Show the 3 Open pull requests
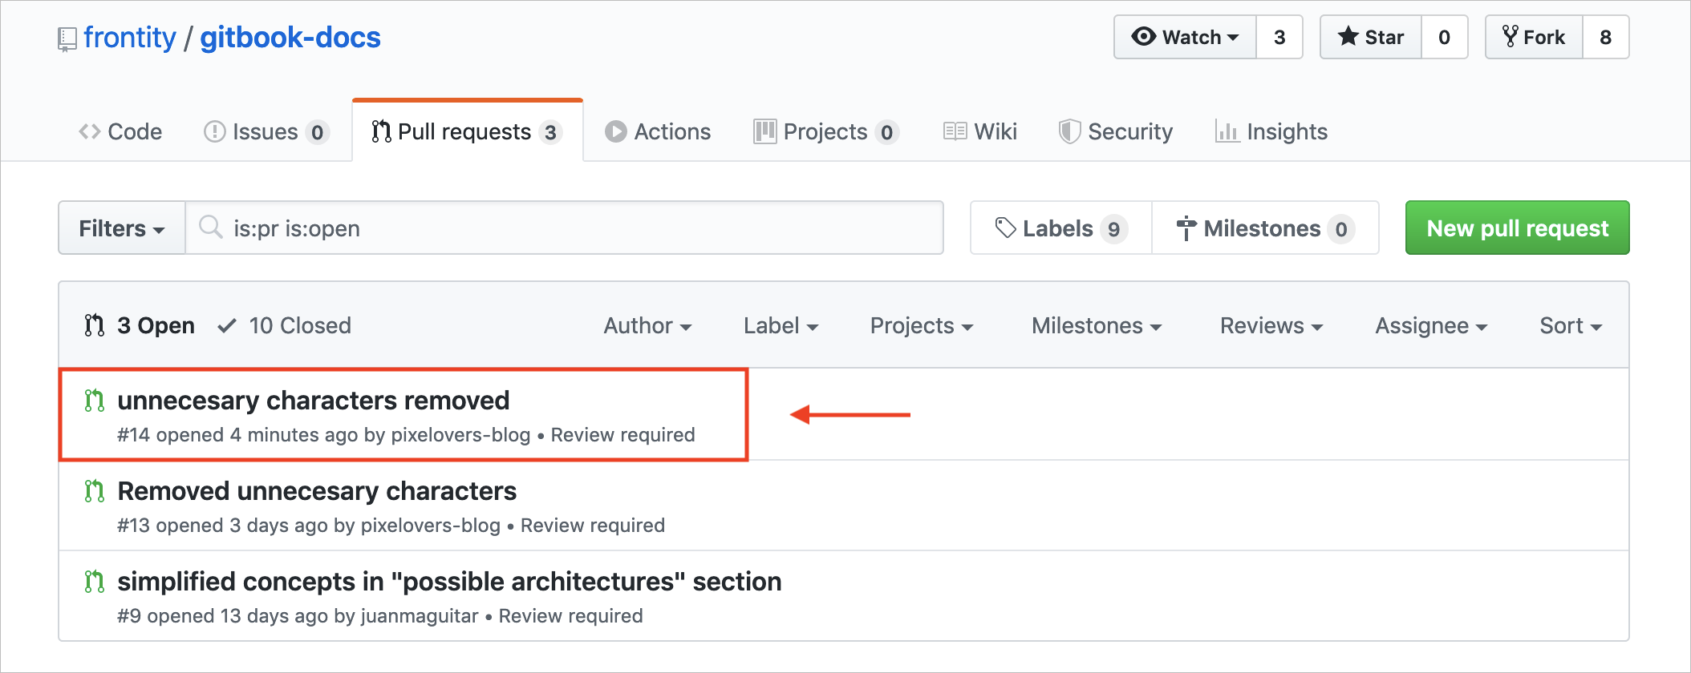This screenshot has height=673, width=1691. 140,325
